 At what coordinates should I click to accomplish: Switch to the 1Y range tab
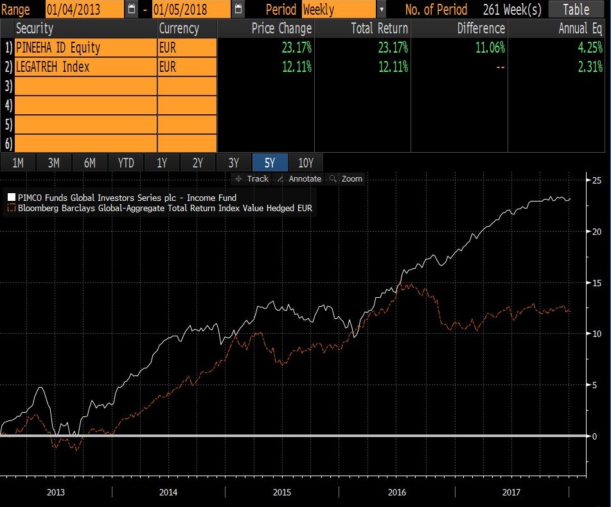point(162,162)
